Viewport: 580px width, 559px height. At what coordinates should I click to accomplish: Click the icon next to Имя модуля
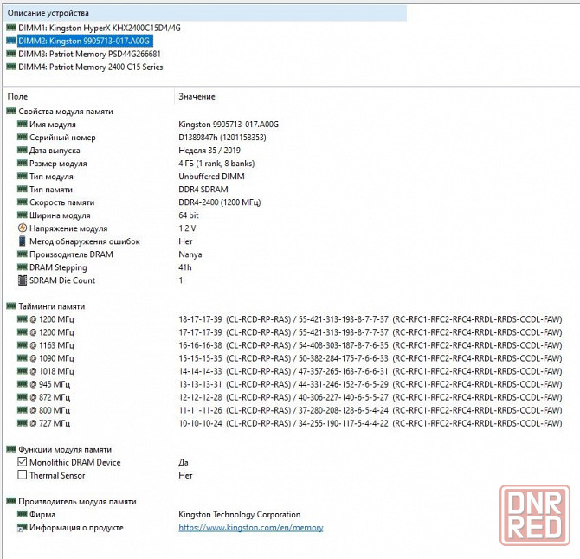(23, 124)
